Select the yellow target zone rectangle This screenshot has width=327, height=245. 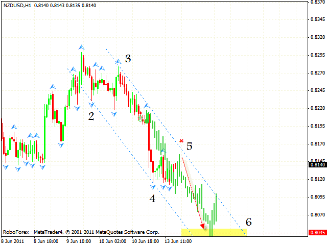click(214, 232)
